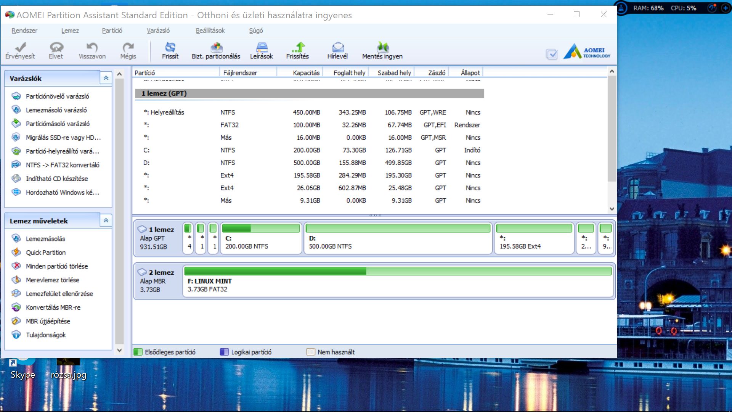
Task: Open the Rendszer menu
Action: pos(24,31)
